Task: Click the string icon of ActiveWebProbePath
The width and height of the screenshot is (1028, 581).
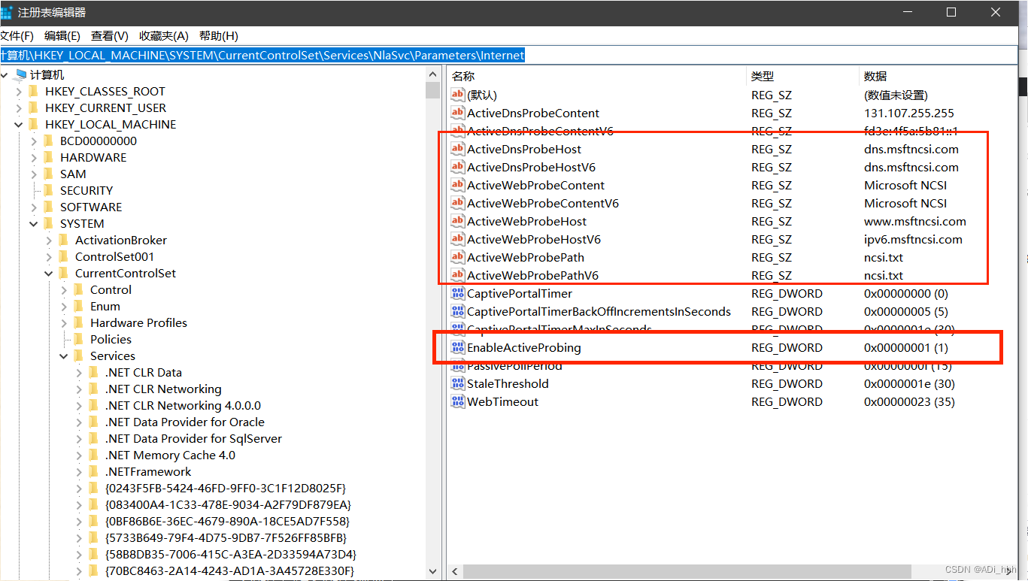Action: tap(458, 257)
